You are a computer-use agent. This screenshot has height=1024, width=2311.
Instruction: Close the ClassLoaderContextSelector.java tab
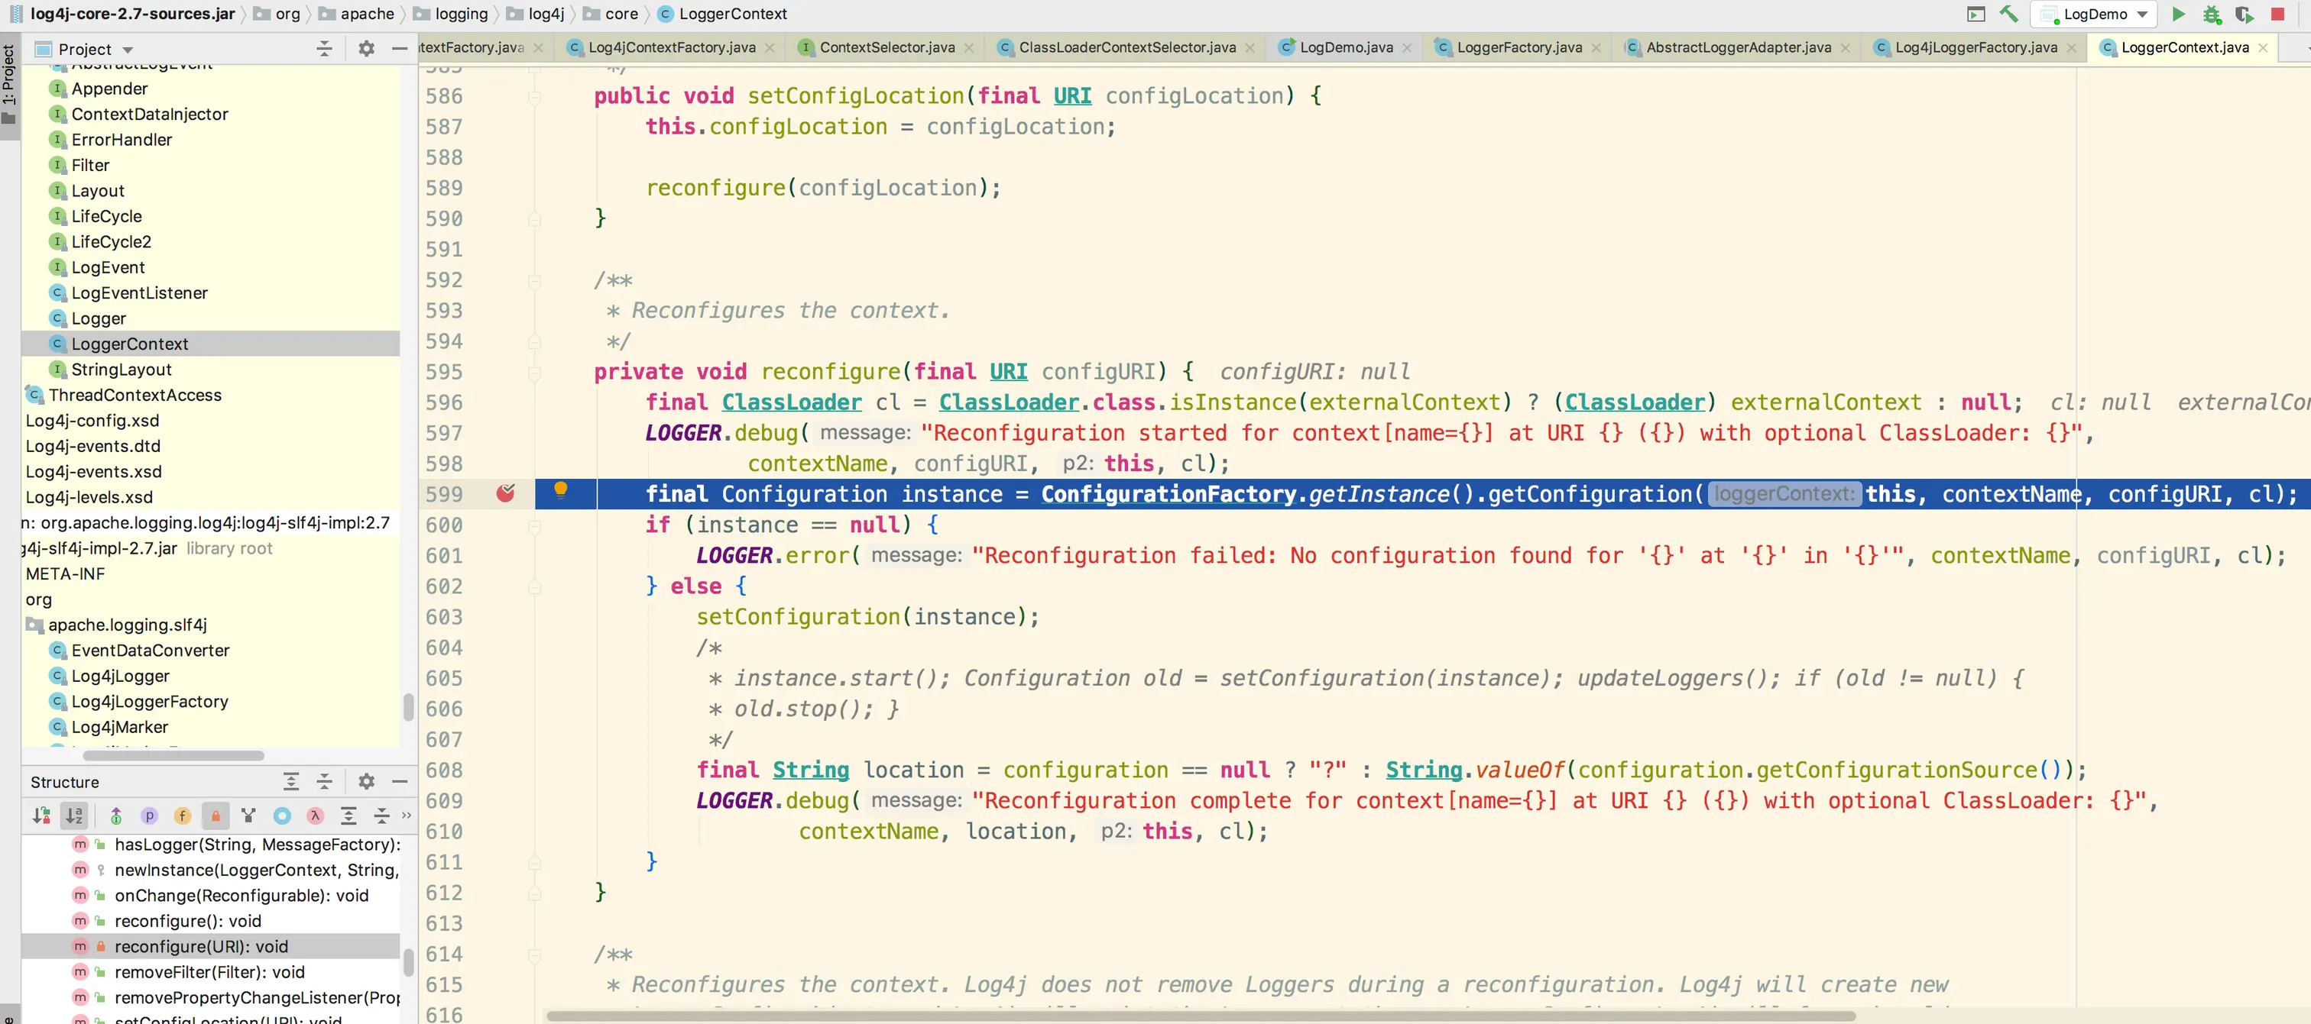point(1249,47)
